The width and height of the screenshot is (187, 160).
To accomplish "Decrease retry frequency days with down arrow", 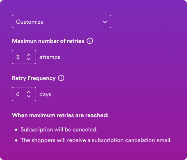I will pos(29,96).
